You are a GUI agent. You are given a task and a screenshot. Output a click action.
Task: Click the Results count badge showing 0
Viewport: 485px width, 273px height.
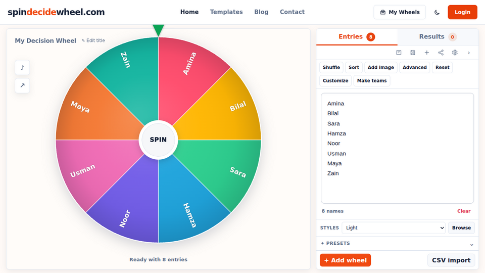pyautogui.click(x=452, y=37)
